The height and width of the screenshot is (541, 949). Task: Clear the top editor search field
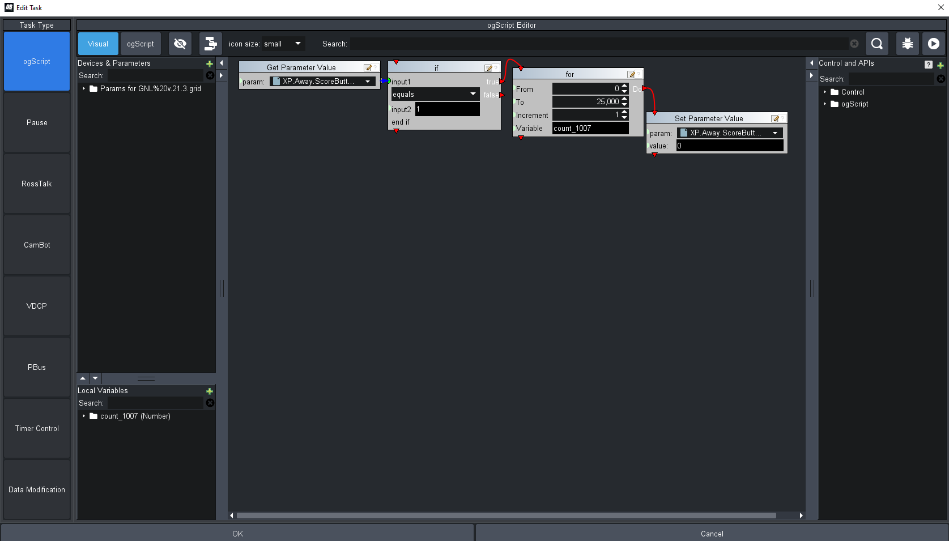click(x=854, y=44)
